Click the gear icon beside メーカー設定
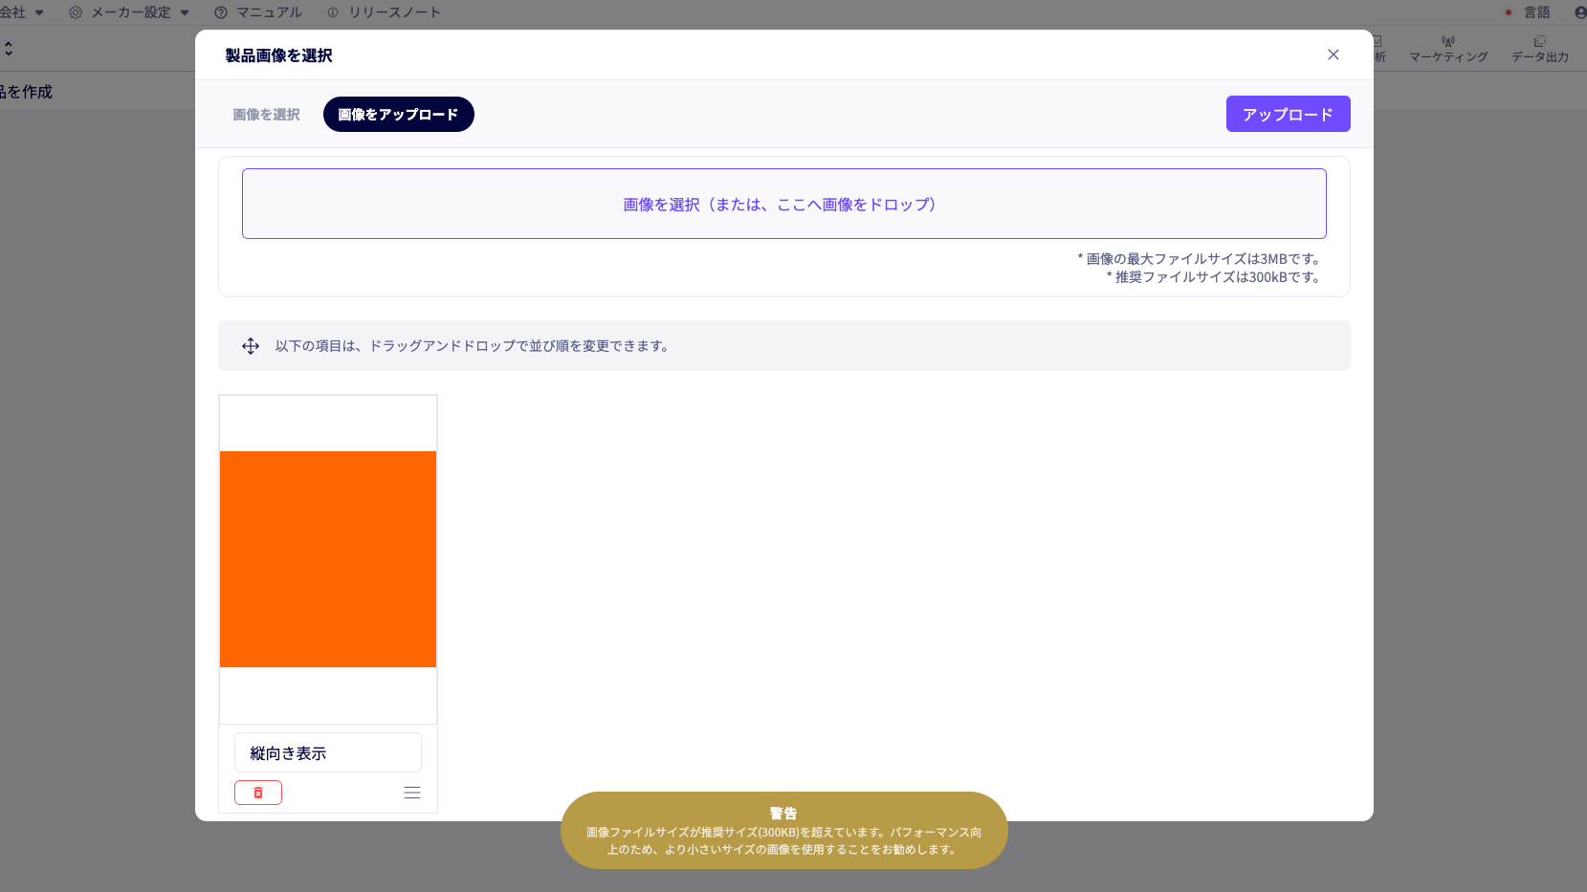Viewport: 1587px width, 892px height. tap(76, 12)
